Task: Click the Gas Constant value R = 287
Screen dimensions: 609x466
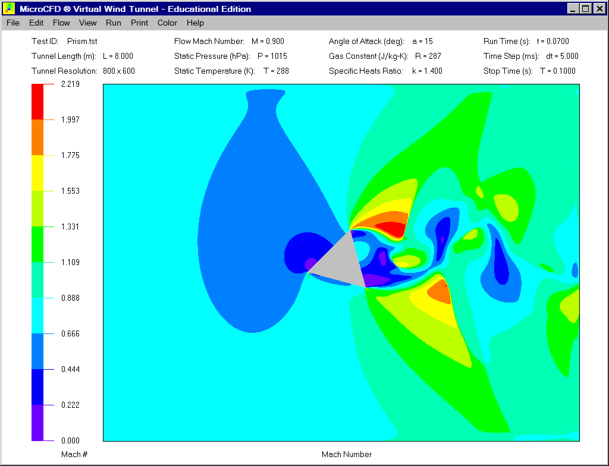Action: point(428,56)
